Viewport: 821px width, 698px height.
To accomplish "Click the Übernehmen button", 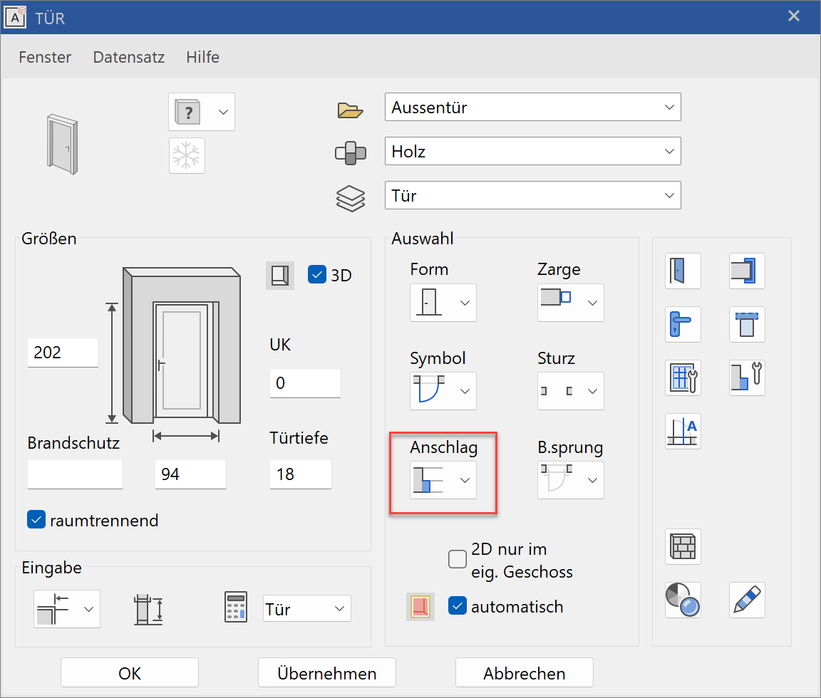I will 326,673.
